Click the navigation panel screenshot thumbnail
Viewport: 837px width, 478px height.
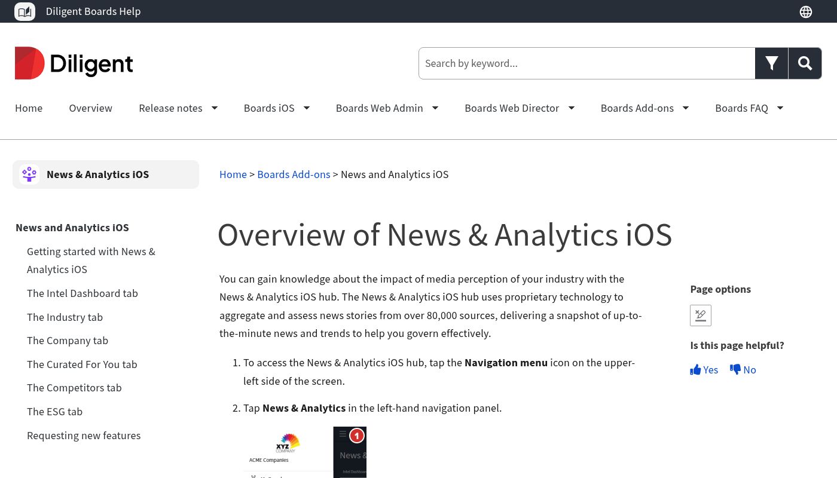pos(305,452)
